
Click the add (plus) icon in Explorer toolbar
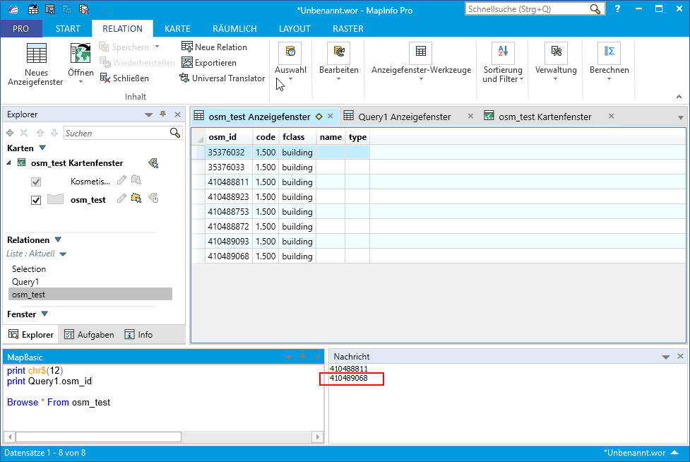click(x=10, y=133)
